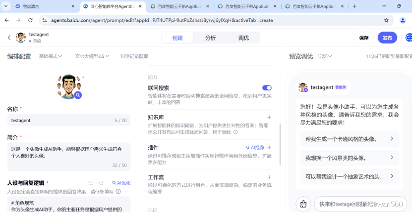The image size is (412, 212).
Task: Select suggestion 可以帮我设计一个抽象艺术的头
Action: tap(350, 176)
